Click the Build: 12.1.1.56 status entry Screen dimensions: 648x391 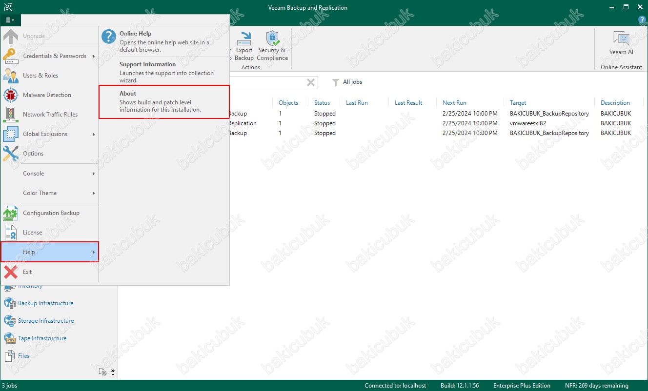coord(459,386)
